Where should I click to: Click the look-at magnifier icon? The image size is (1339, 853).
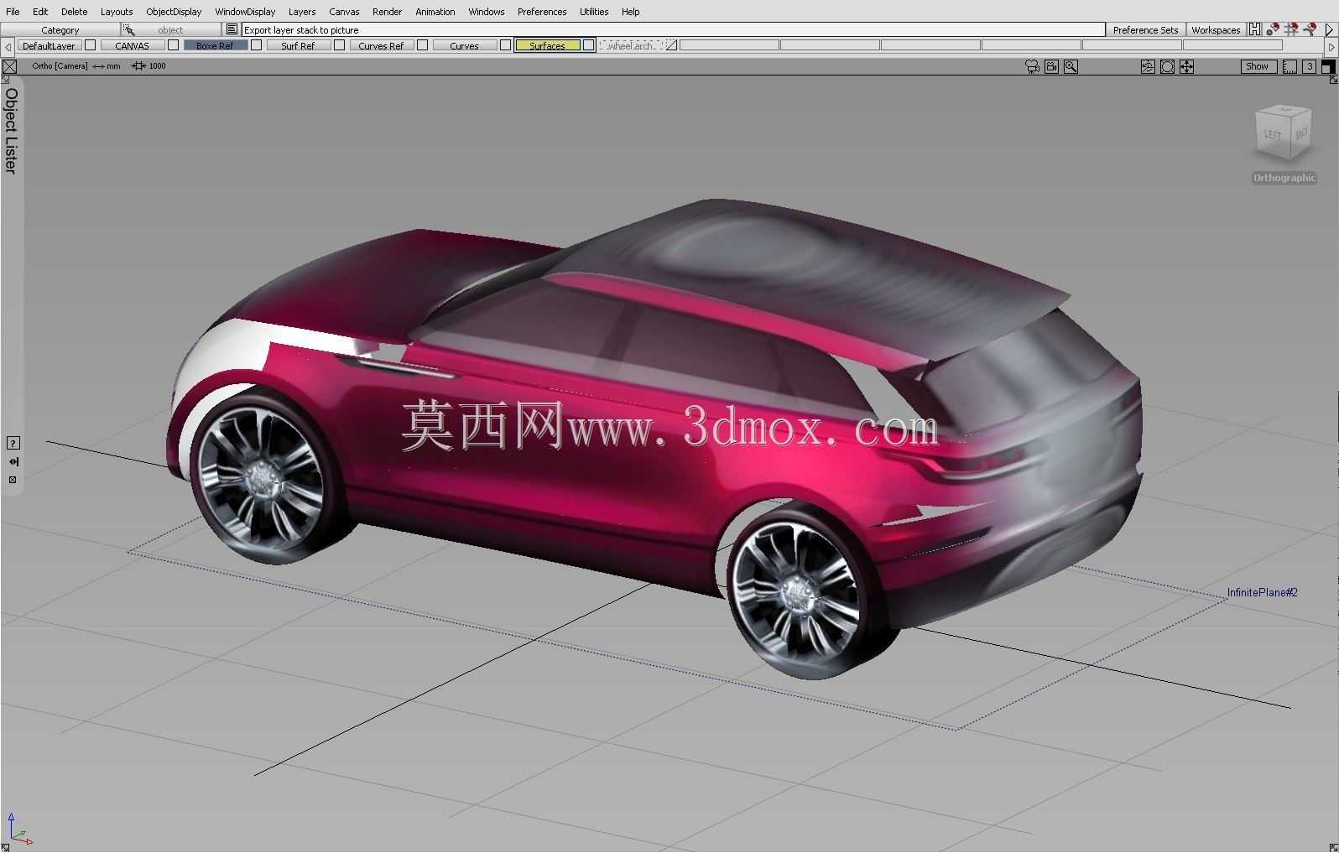pos(1071,66)
